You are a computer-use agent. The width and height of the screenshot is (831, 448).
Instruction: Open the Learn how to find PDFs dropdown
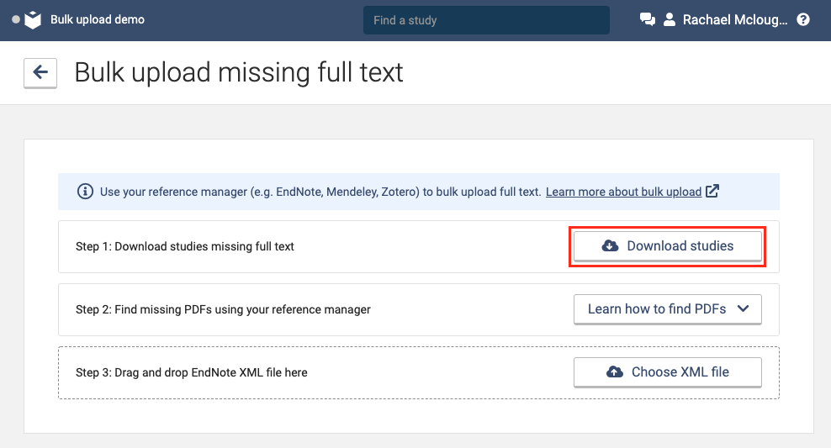point(657,308)
